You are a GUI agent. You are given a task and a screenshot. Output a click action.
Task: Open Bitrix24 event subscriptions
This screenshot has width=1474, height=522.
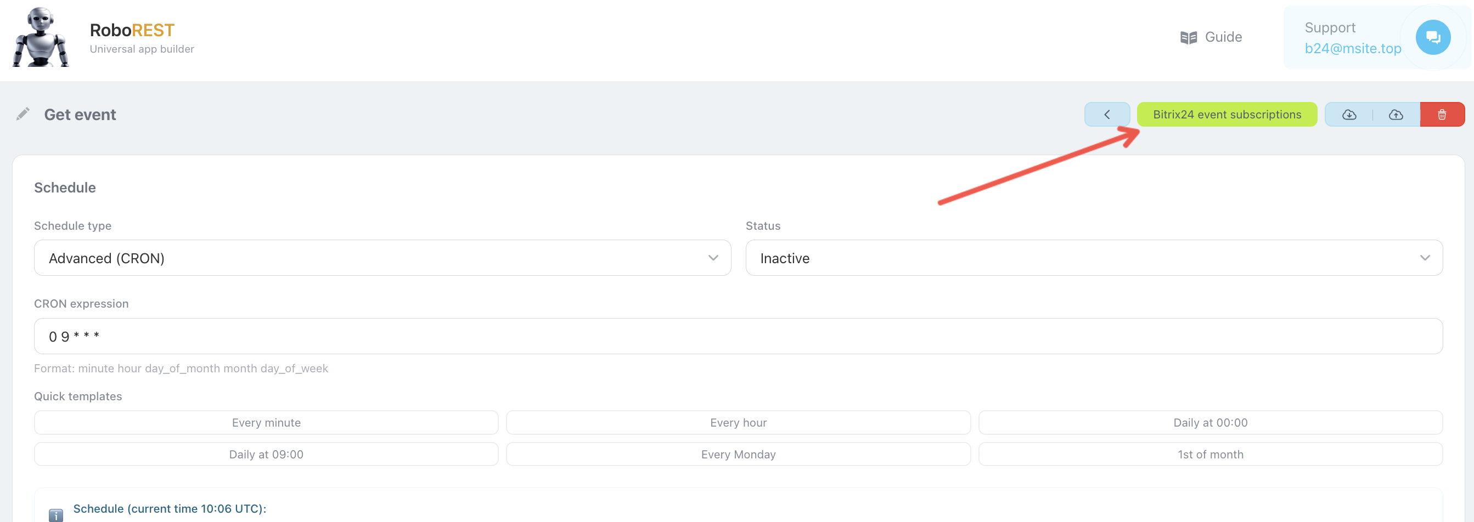(x=1227, y=115)
